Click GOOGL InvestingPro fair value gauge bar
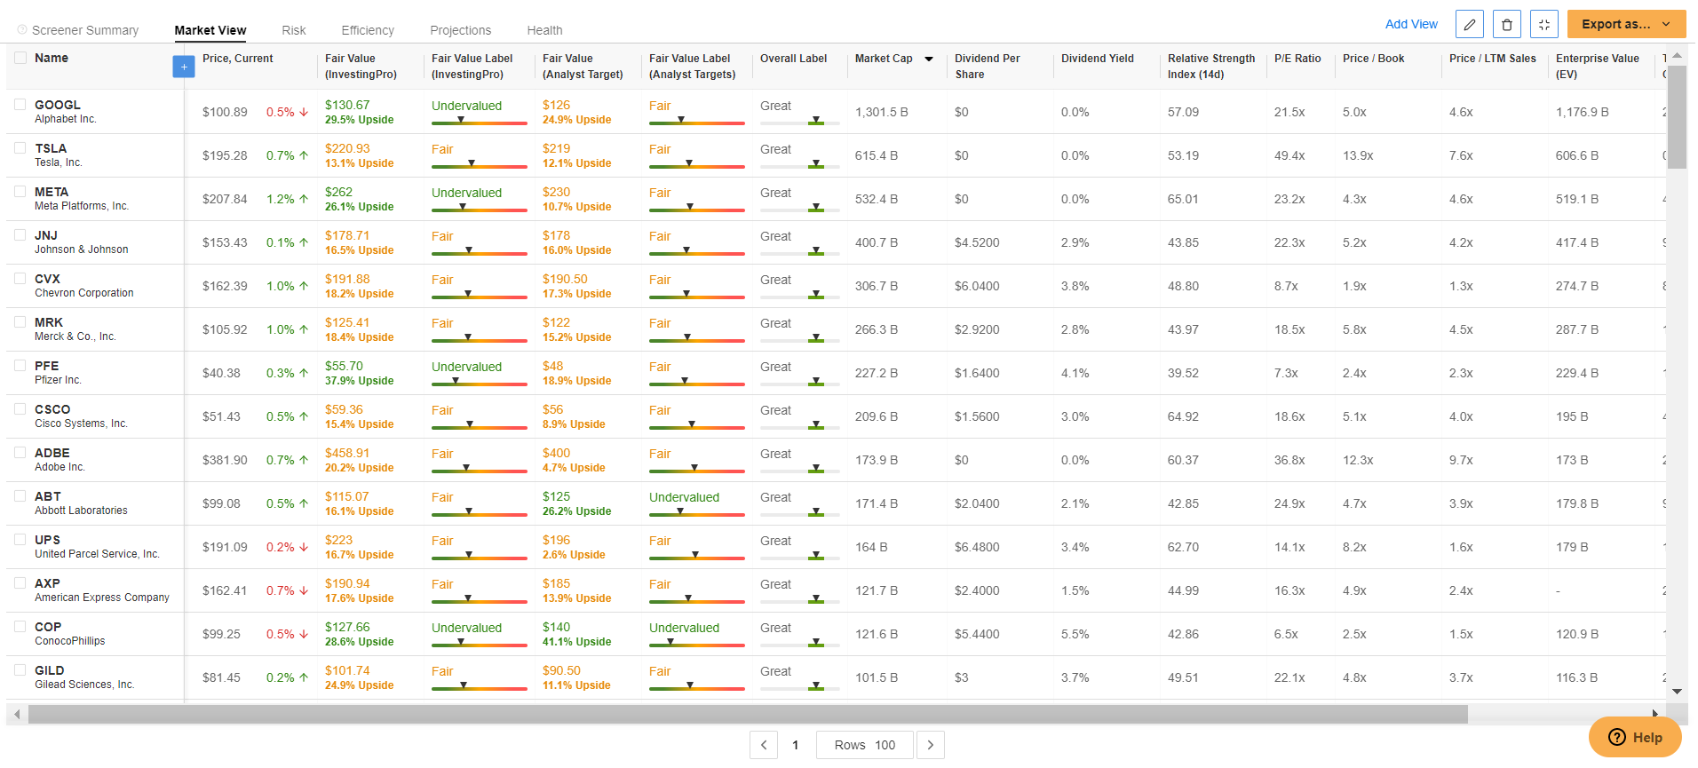 coord(480,122)
